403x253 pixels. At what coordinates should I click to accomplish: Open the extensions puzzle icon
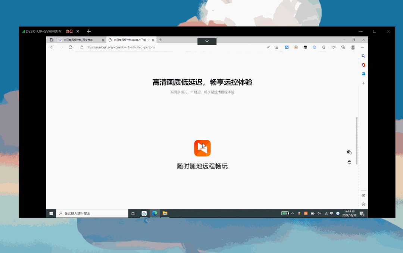tap(324, 47)
